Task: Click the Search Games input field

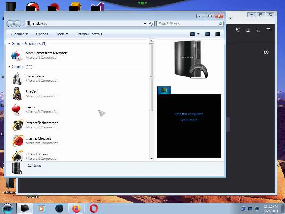Action: click(x=187, y=24)
